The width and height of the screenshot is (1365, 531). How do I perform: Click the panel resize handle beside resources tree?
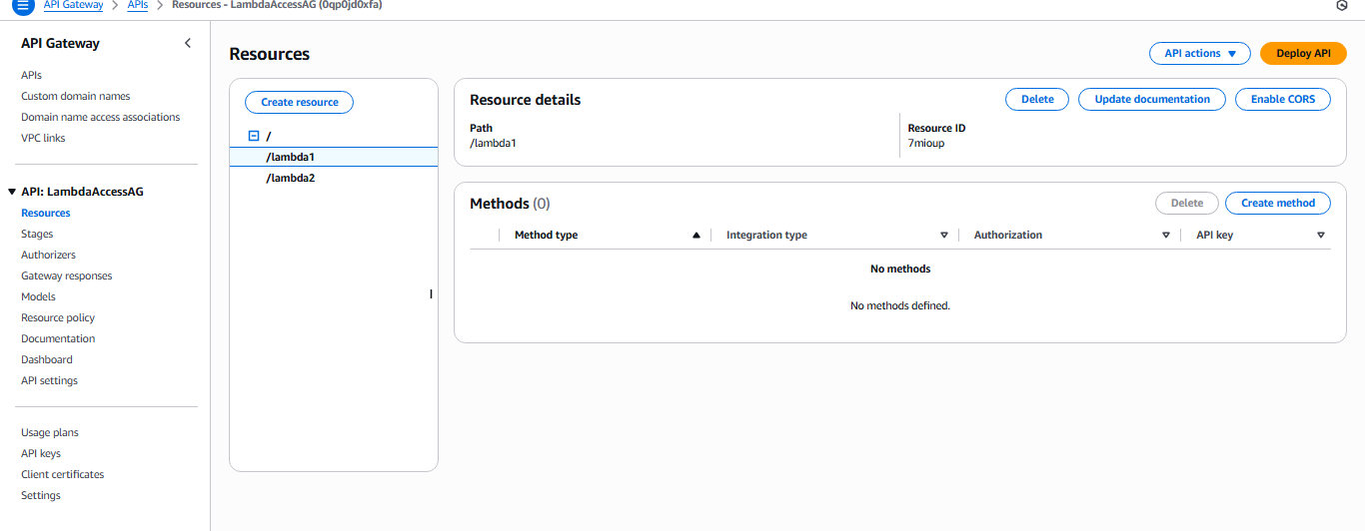tap(431, 294)
